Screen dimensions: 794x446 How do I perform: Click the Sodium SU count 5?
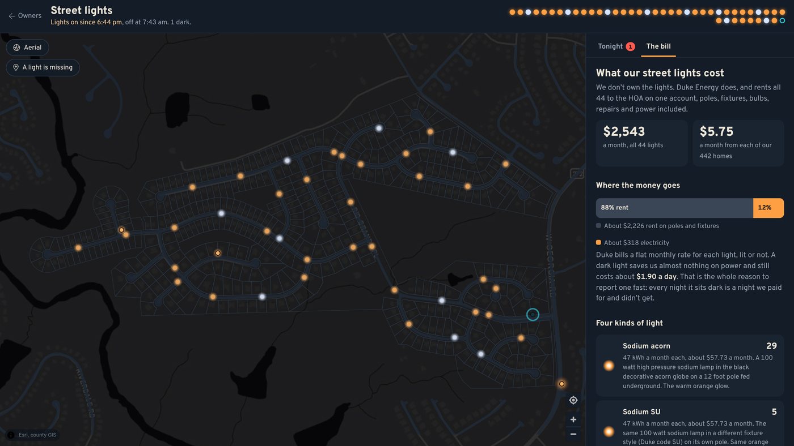[774, 412]
